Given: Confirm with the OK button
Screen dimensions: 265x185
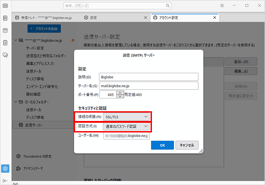Looking at the screenshot, I should 163,145.
